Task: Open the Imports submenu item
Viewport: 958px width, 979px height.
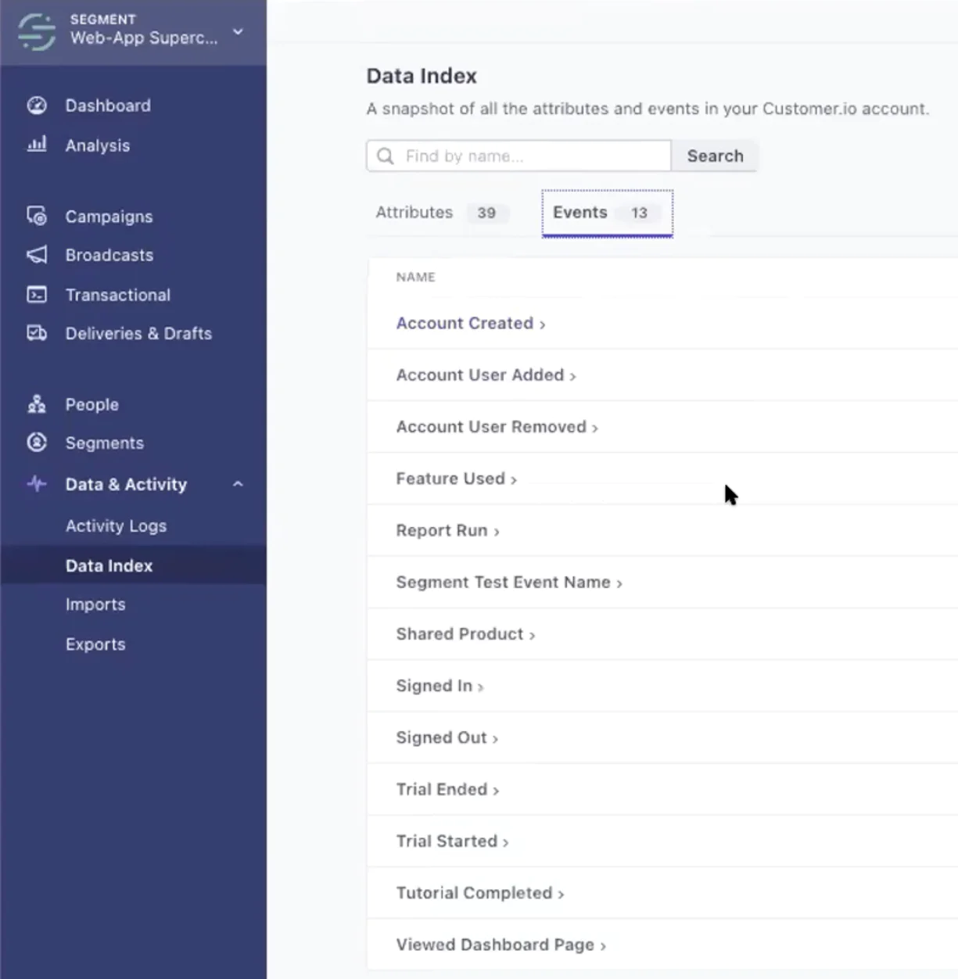Action: tap(95, 604)
